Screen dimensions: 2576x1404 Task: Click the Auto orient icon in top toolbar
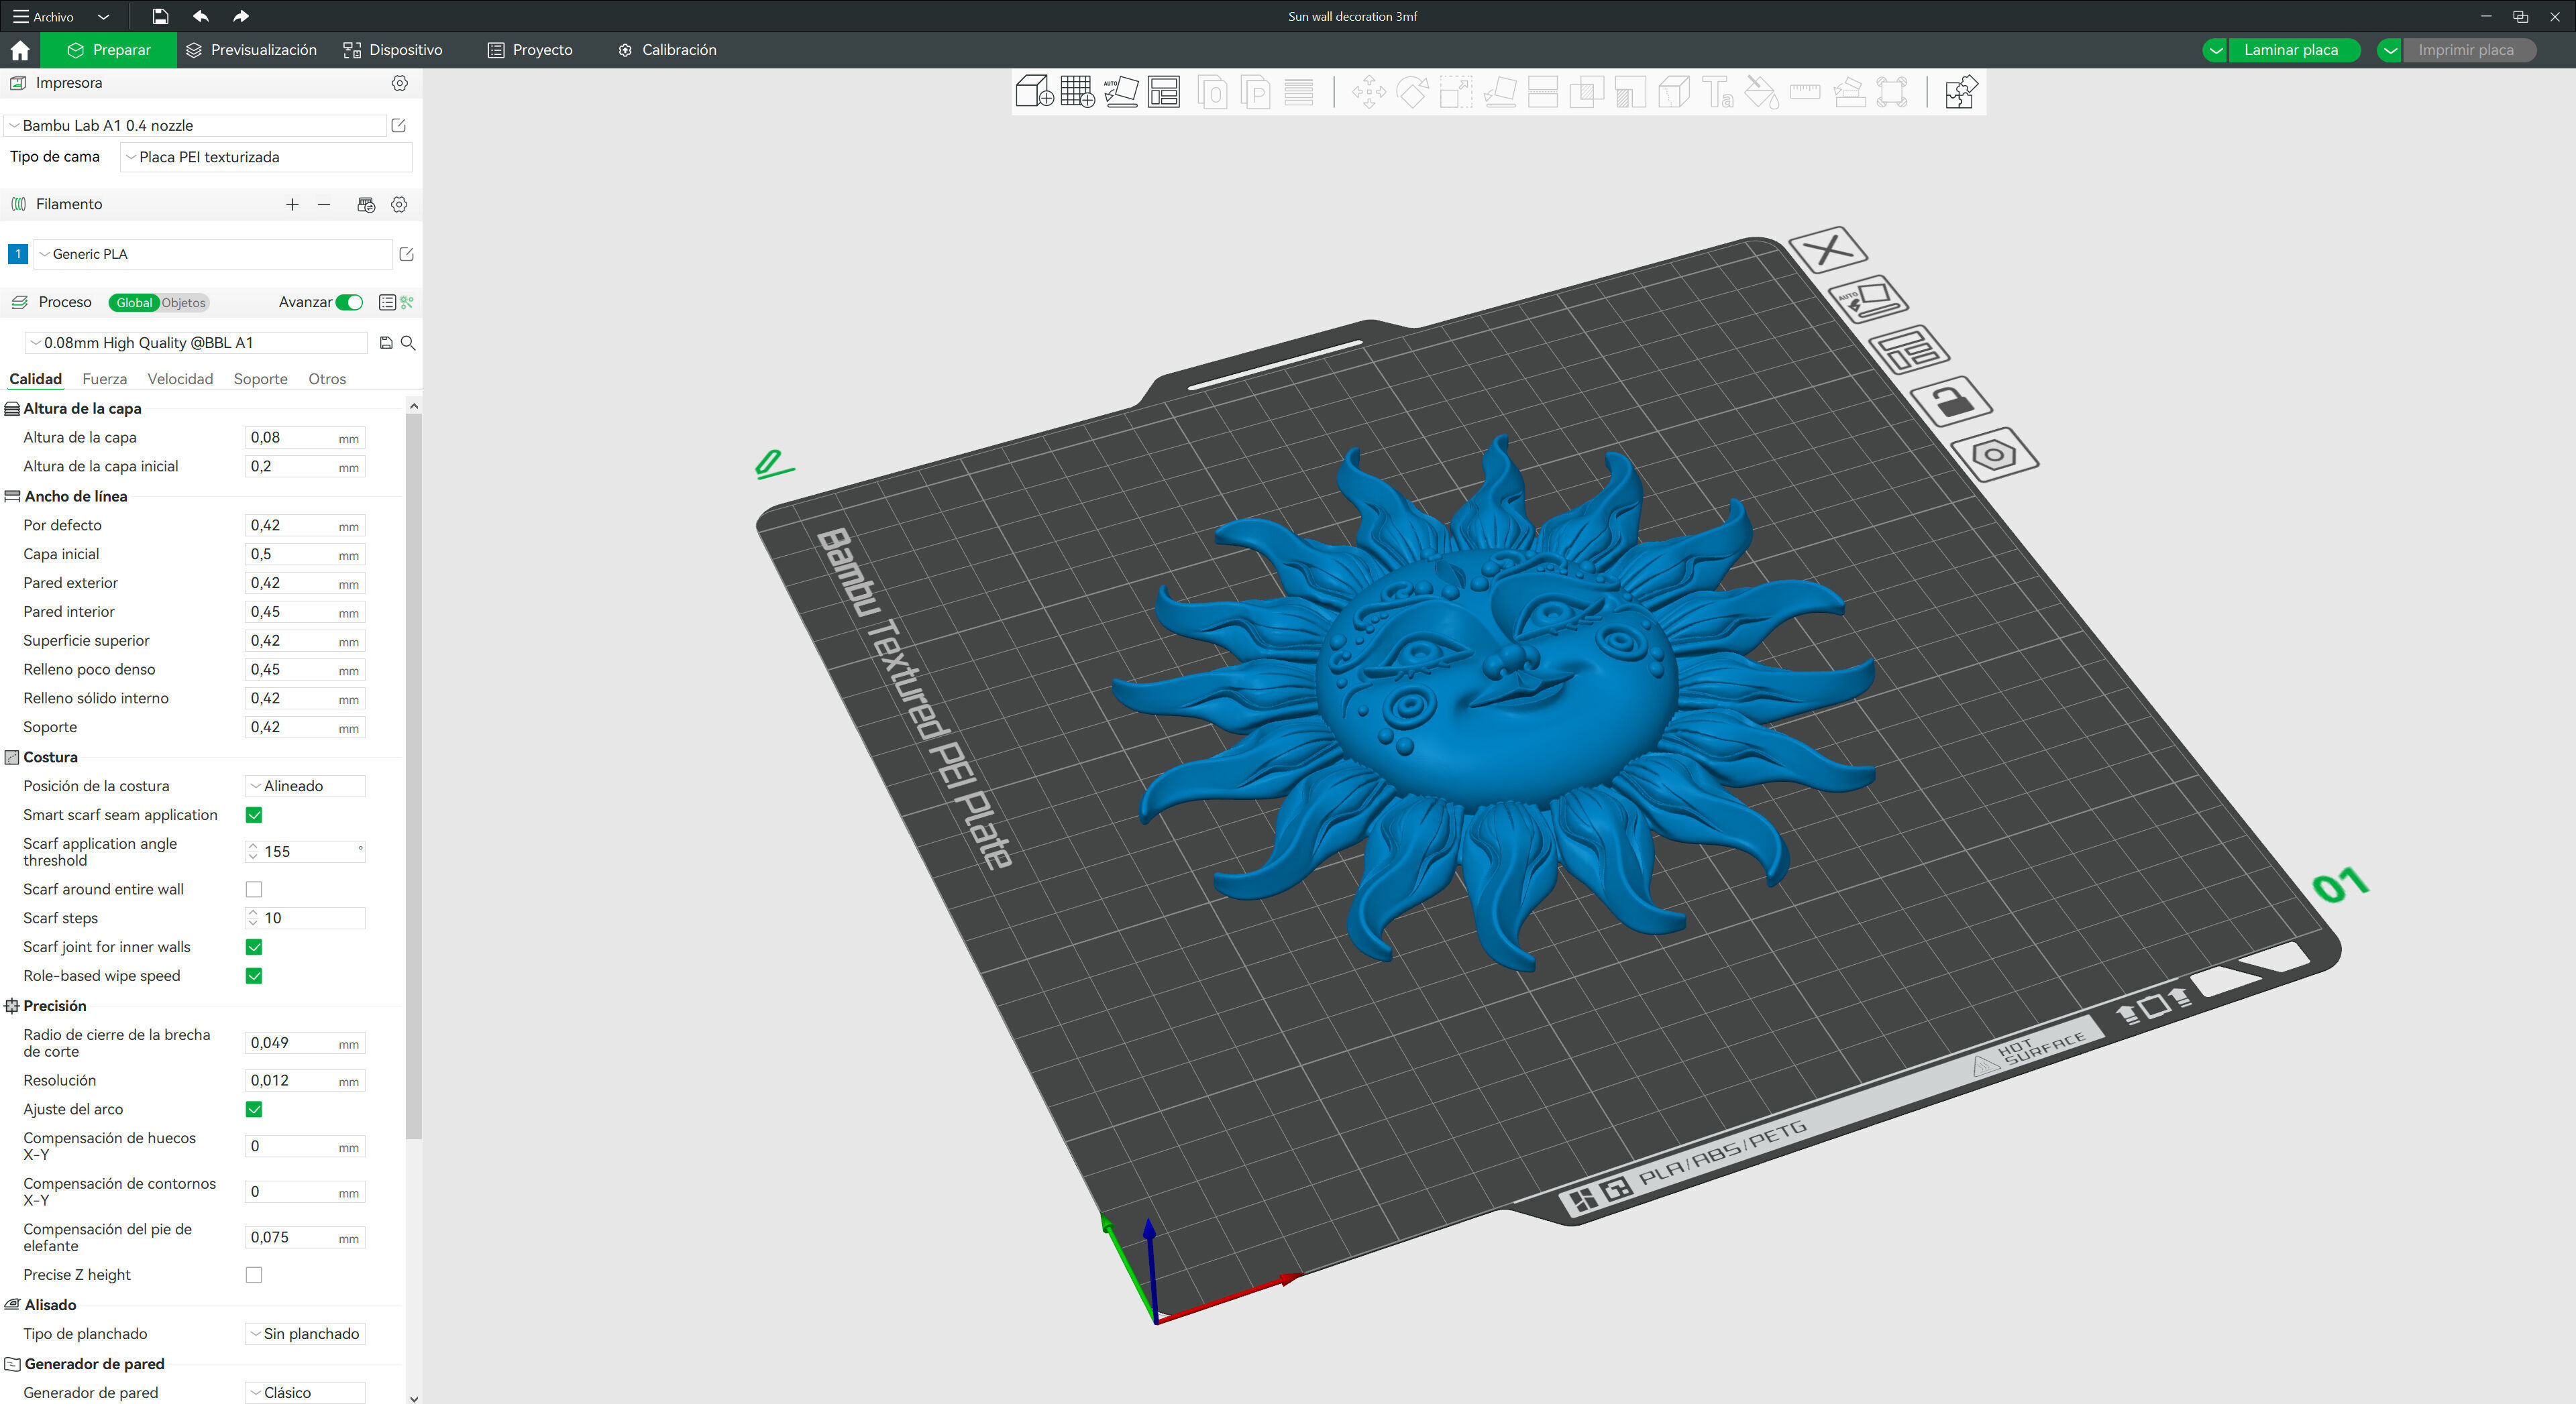pos(1121,92)
